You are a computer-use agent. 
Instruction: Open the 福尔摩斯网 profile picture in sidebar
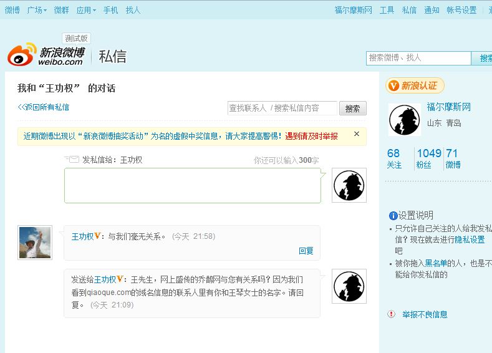coord(405,120)
